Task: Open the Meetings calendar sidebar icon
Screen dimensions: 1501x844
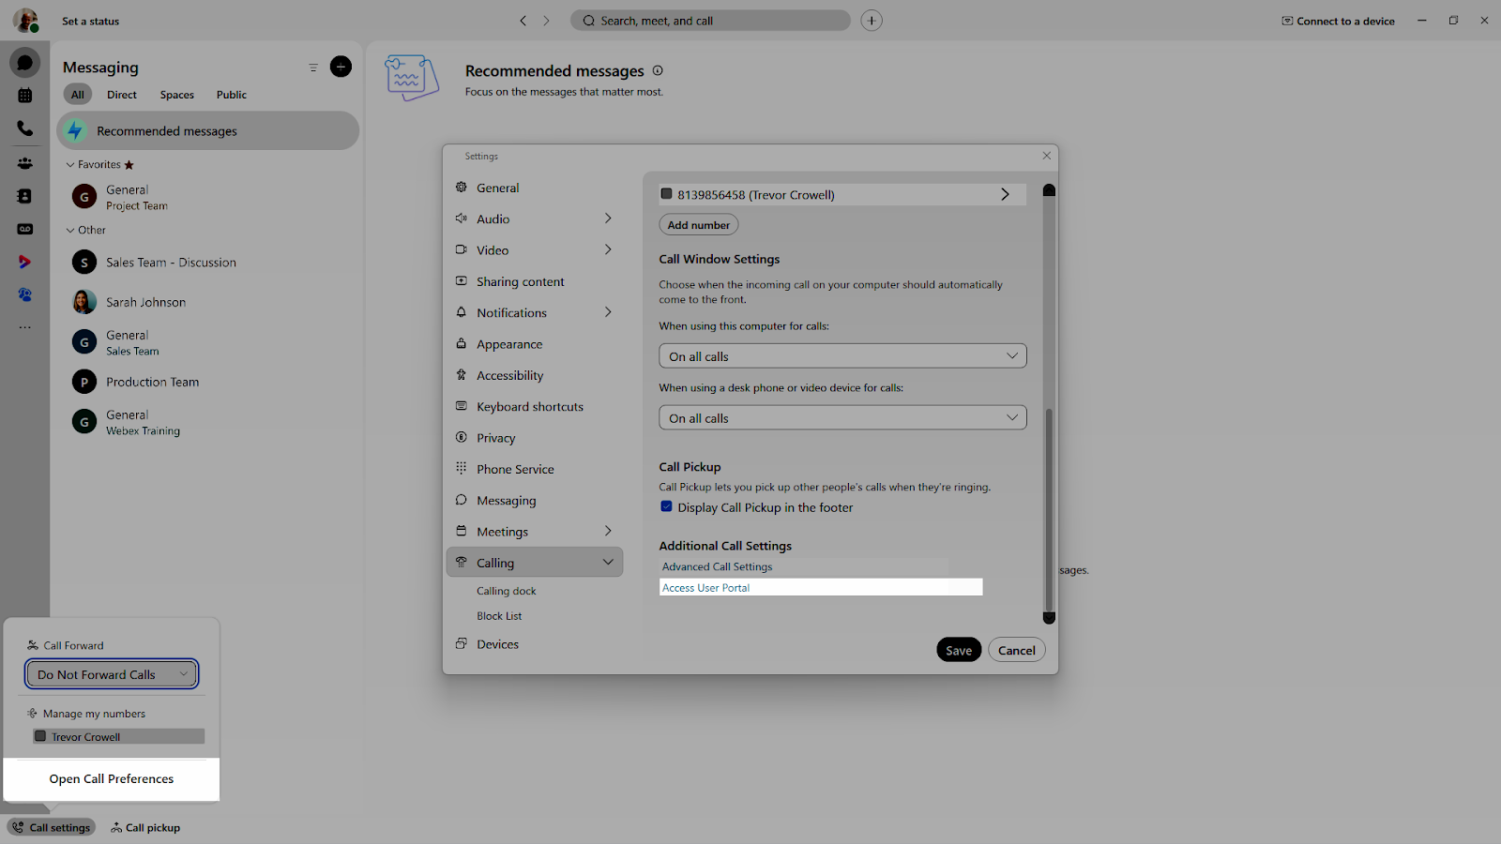Action: coord(25,96)
